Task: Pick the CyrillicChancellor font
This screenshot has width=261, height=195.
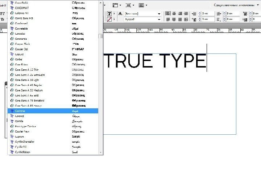Action: pos(53,142)
